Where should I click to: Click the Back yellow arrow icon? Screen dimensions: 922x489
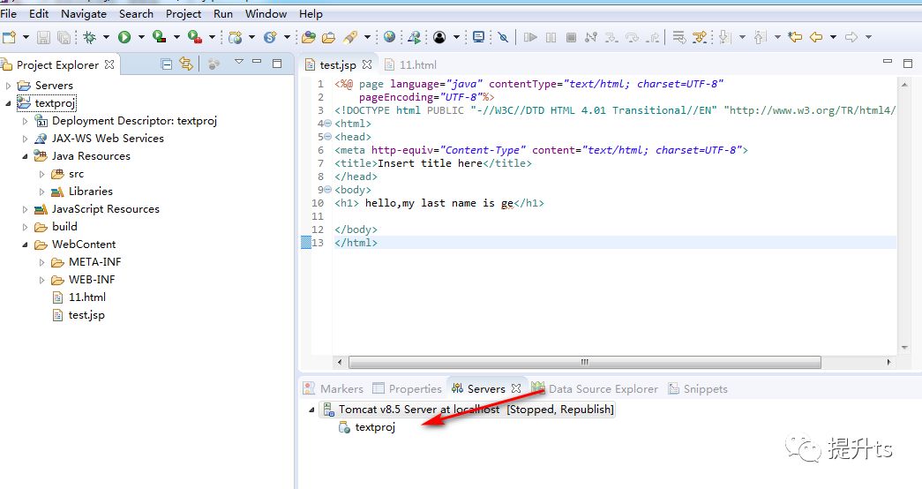[816, 38]
